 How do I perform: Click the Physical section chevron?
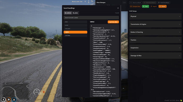(180, 16)
